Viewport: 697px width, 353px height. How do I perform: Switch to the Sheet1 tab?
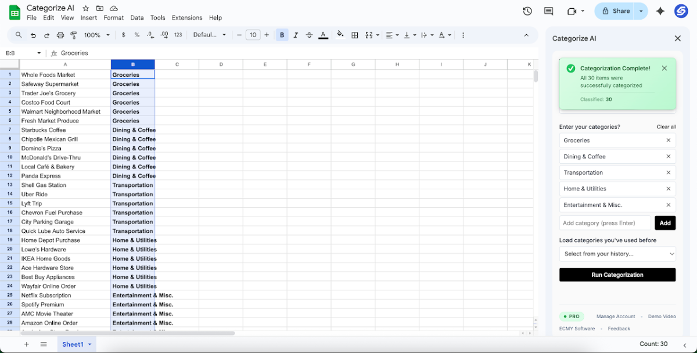click(x=73, y=344)
